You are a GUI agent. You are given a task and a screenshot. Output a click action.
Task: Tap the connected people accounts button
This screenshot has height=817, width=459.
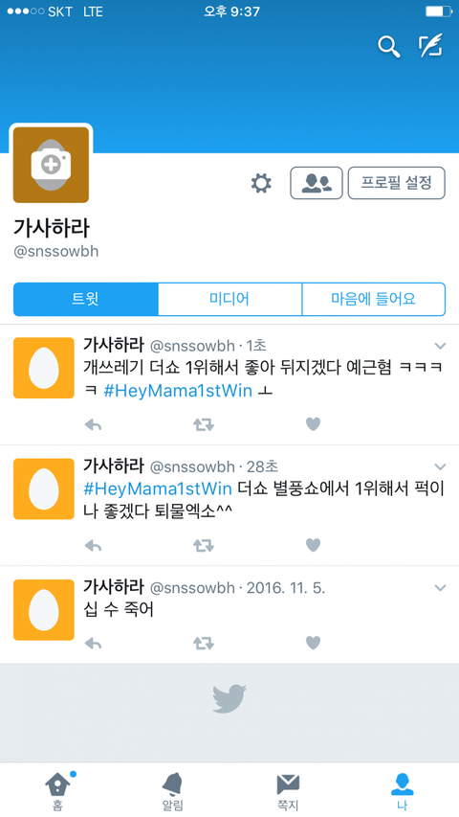[x=317, y=183]
